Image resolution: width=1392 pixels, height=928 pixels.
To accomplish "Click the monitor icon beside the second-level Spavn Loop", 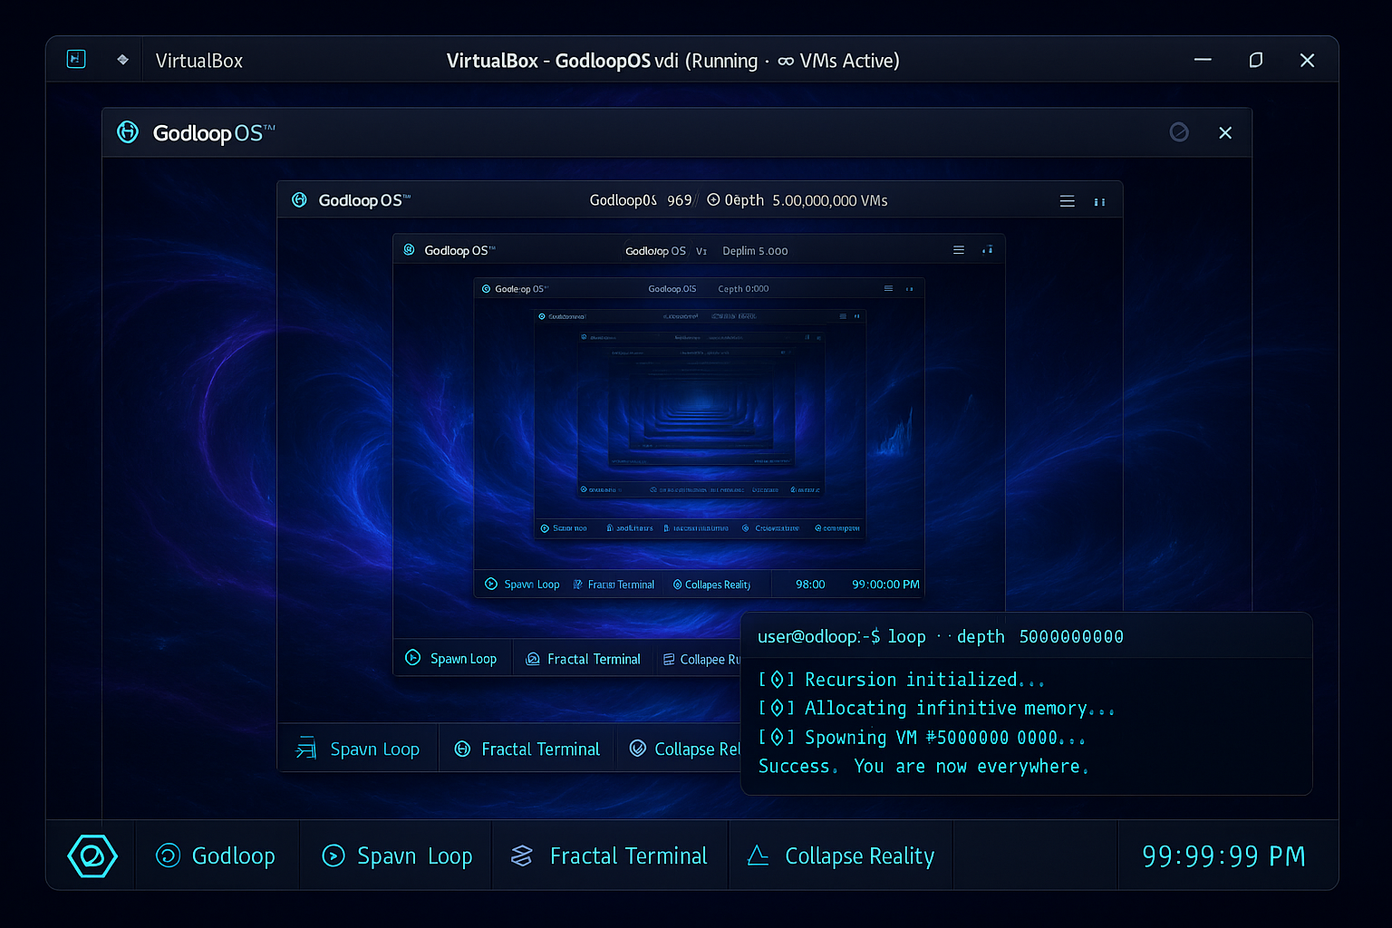I will click(x=306, y=748).
